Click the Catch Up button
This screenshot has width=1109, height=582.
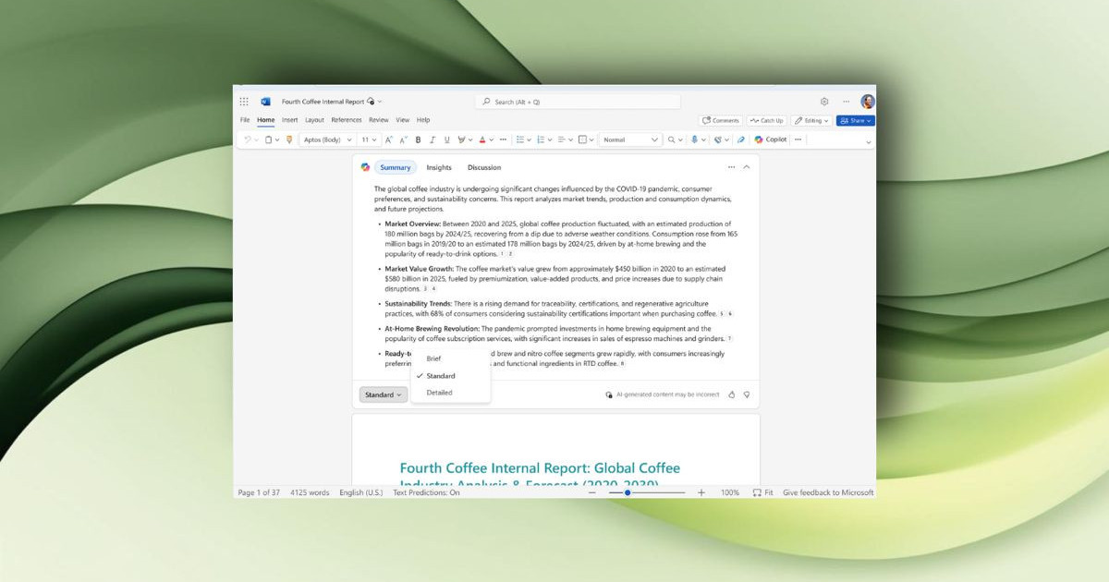tap(766, 120)
